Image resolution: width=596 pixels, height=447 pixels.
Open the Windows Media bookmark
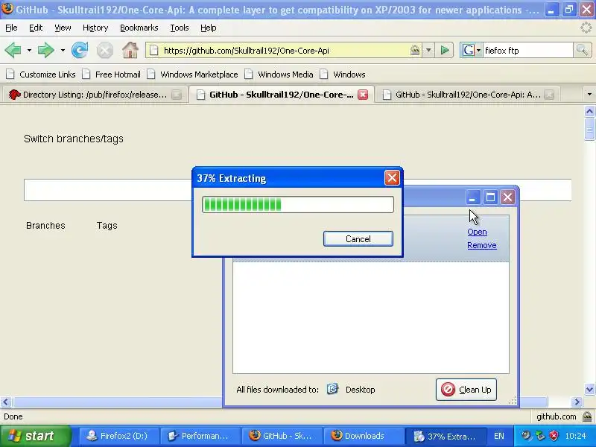point(279,74)
